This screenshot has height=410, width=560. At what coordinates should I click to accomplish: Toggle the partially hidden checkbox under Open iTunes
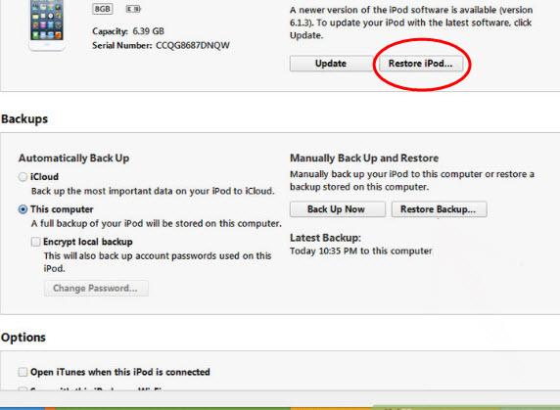23,389
